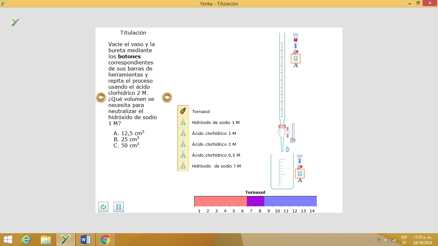Click the hatched grip of the burette toolbar

296,35
